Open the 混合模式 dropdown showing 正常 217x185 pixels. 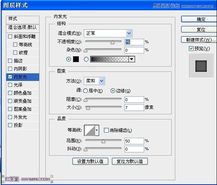pyautogui.click(x=108, y=33)
